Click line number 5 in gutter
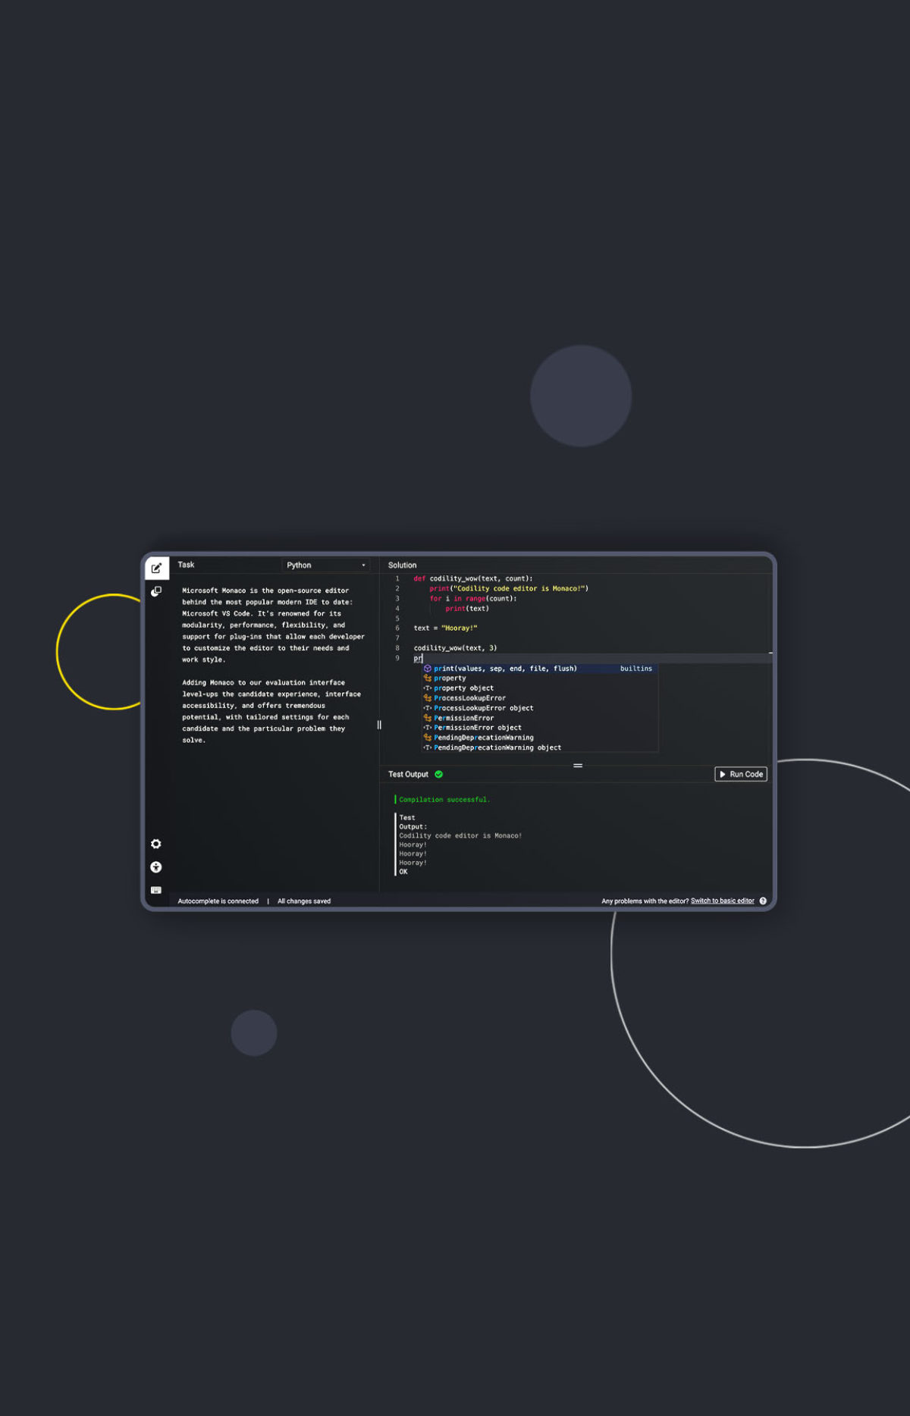The width and height of the screenshot is (910, 1416). pyautogui.click(x=397, y=619)
